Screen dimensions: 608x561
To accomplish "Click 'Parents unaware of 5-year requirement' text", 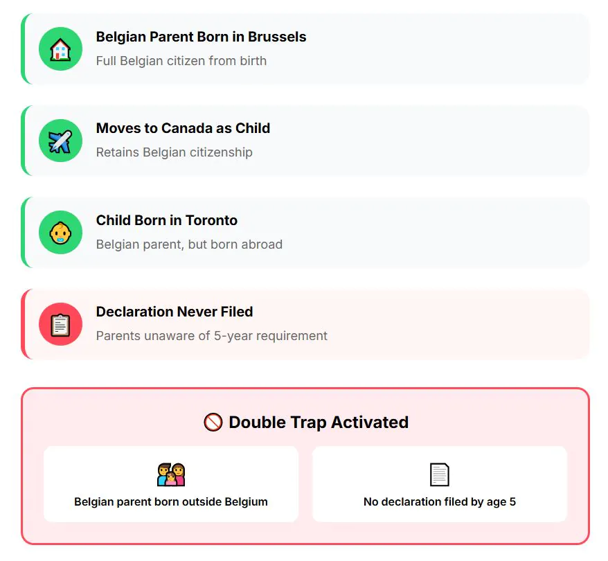I will 211,336.
